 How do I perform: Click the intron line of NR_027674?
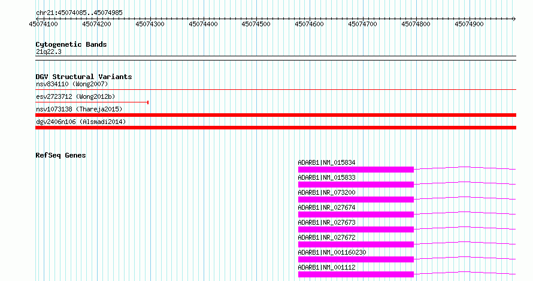coord(465,212)
